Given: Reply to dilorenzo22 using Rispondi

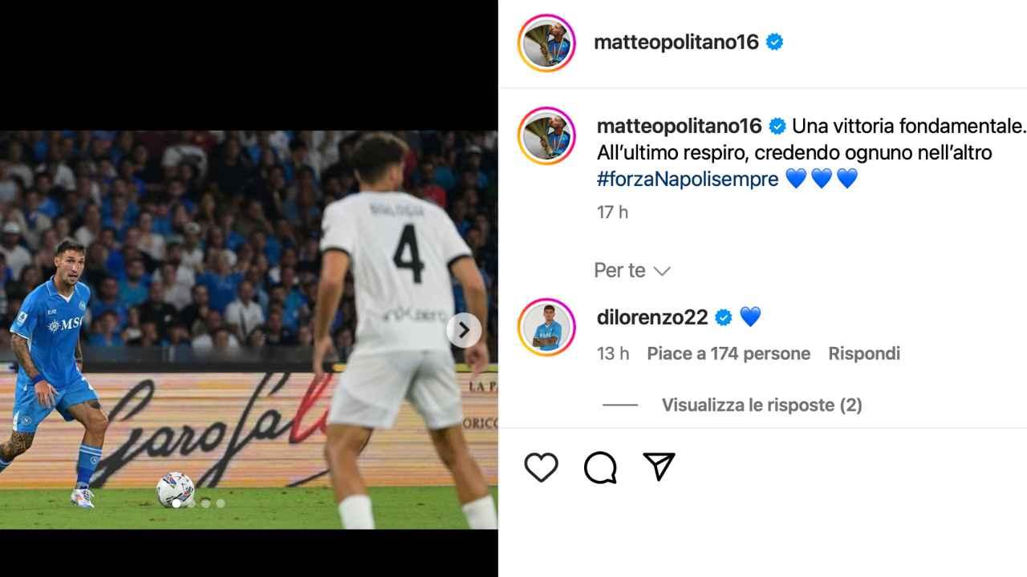Looking at the screenshot, I should 864,353.
